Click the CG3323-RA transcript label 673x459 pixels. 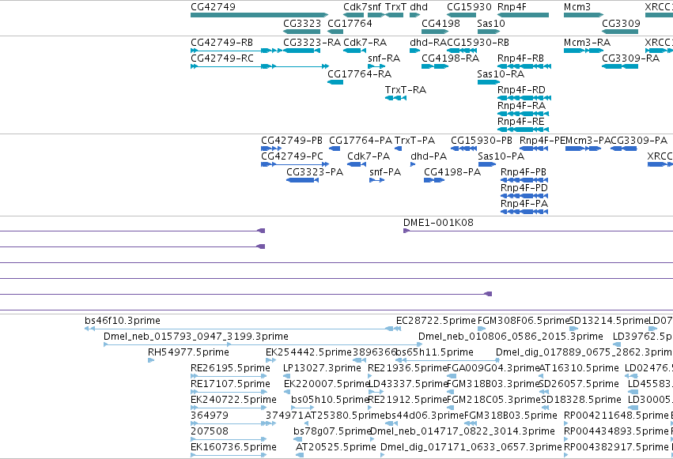click(312, 43)
